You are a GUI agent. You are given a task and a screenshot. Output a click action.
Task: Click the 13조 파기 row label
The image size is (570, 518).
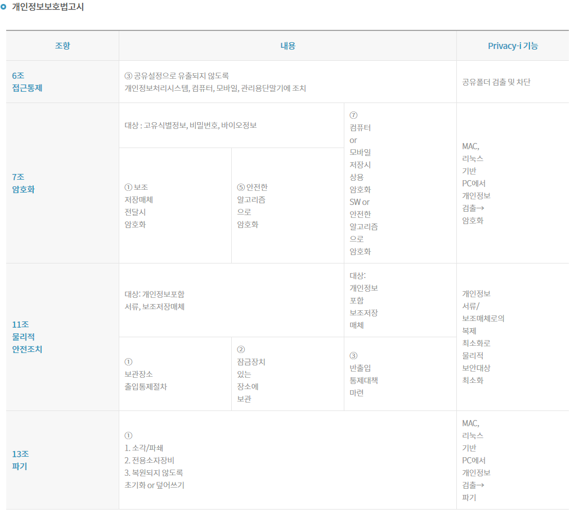pos(62,460)
